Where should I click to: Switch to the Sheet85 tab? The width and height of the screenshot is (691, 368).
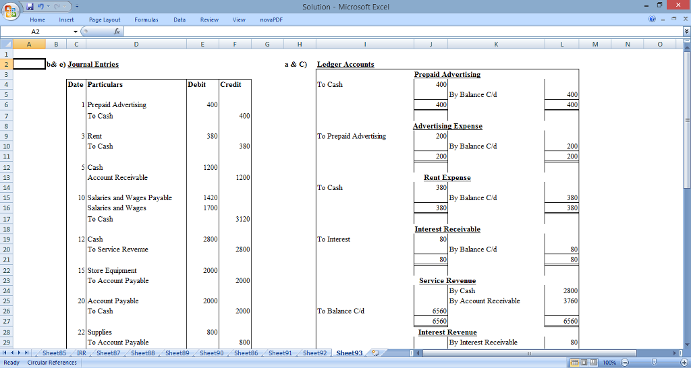click(54, 353)
